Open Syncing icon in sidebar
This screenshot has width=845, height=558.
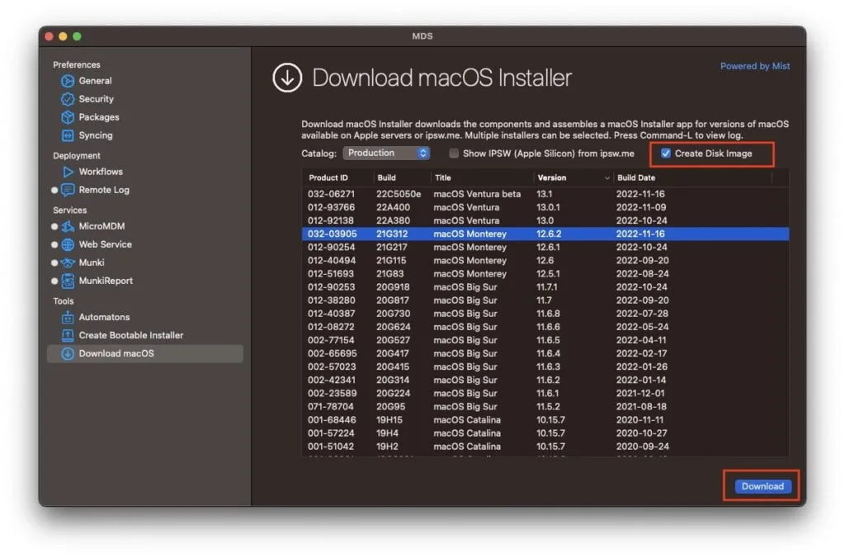(x=68, y=135)
